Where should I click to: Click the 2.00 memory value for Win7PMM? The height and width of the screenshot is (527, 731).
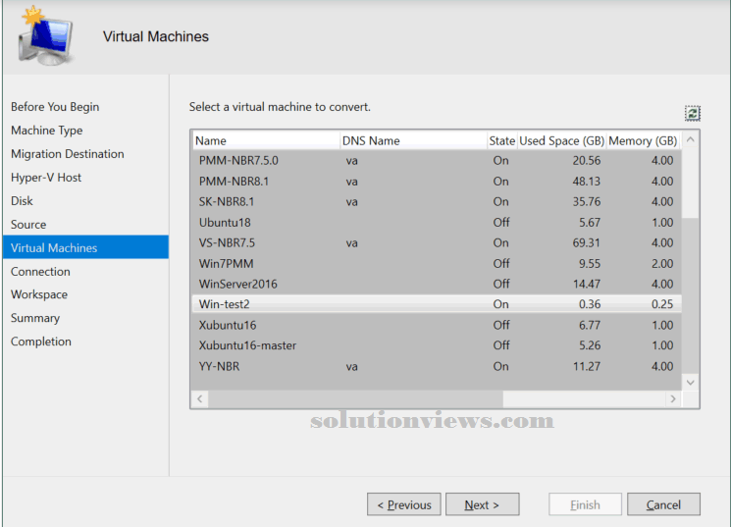pos(662,263)
